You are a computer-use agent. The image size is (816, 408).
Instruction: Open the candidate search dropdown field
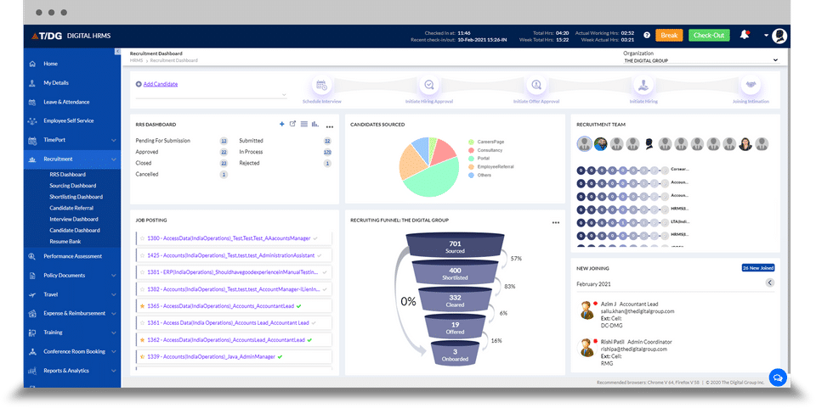[211, 94]
